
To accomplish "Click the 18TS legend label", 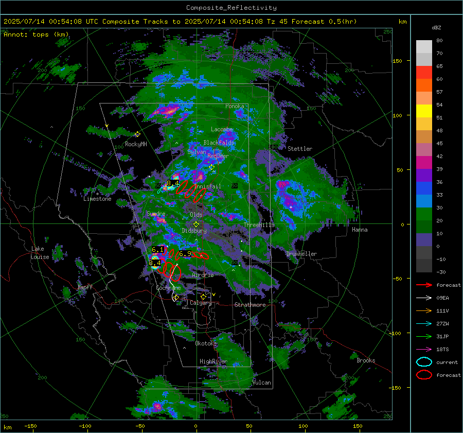I will tap(442, 350).
